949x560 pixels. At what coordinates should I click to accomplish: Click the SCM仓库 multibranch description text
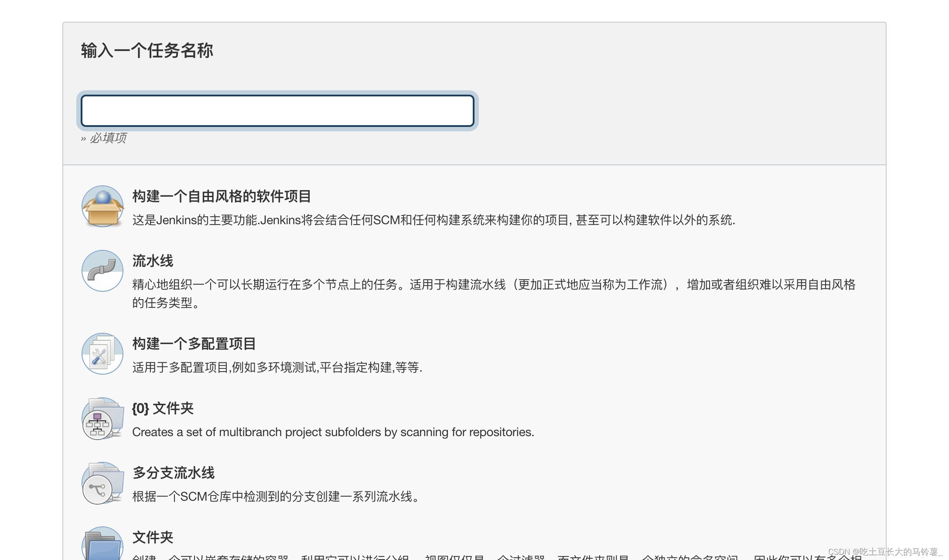[x=276, y=496]
